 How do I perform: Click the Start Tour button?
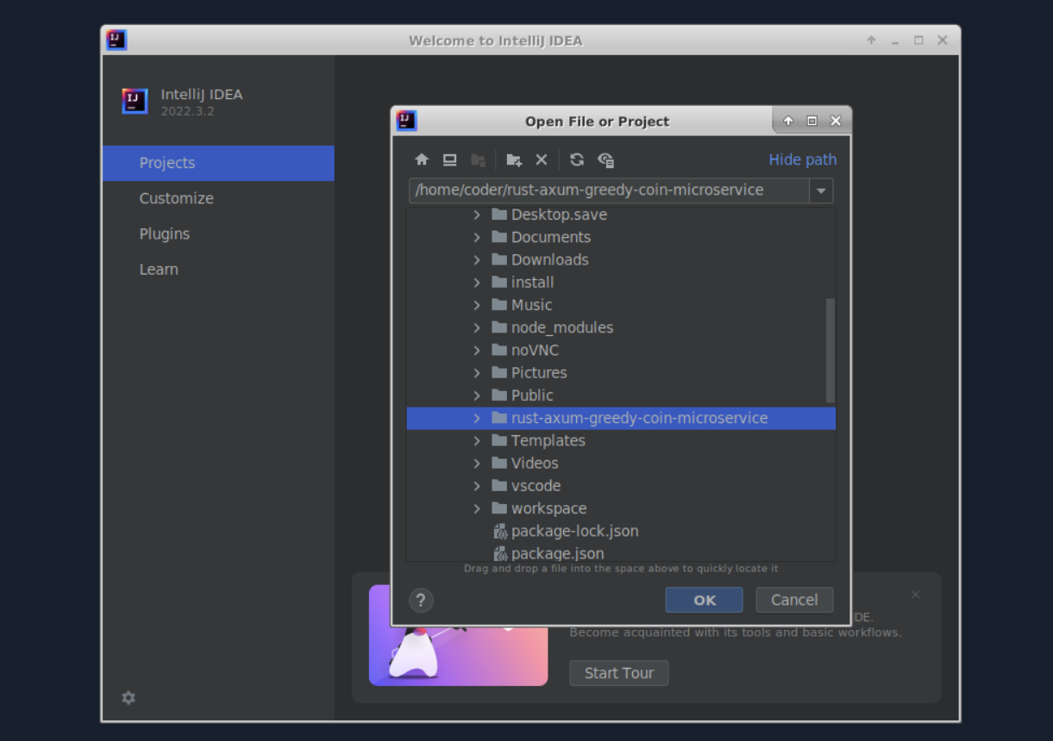pyautogui.click(x=618, y=673)
